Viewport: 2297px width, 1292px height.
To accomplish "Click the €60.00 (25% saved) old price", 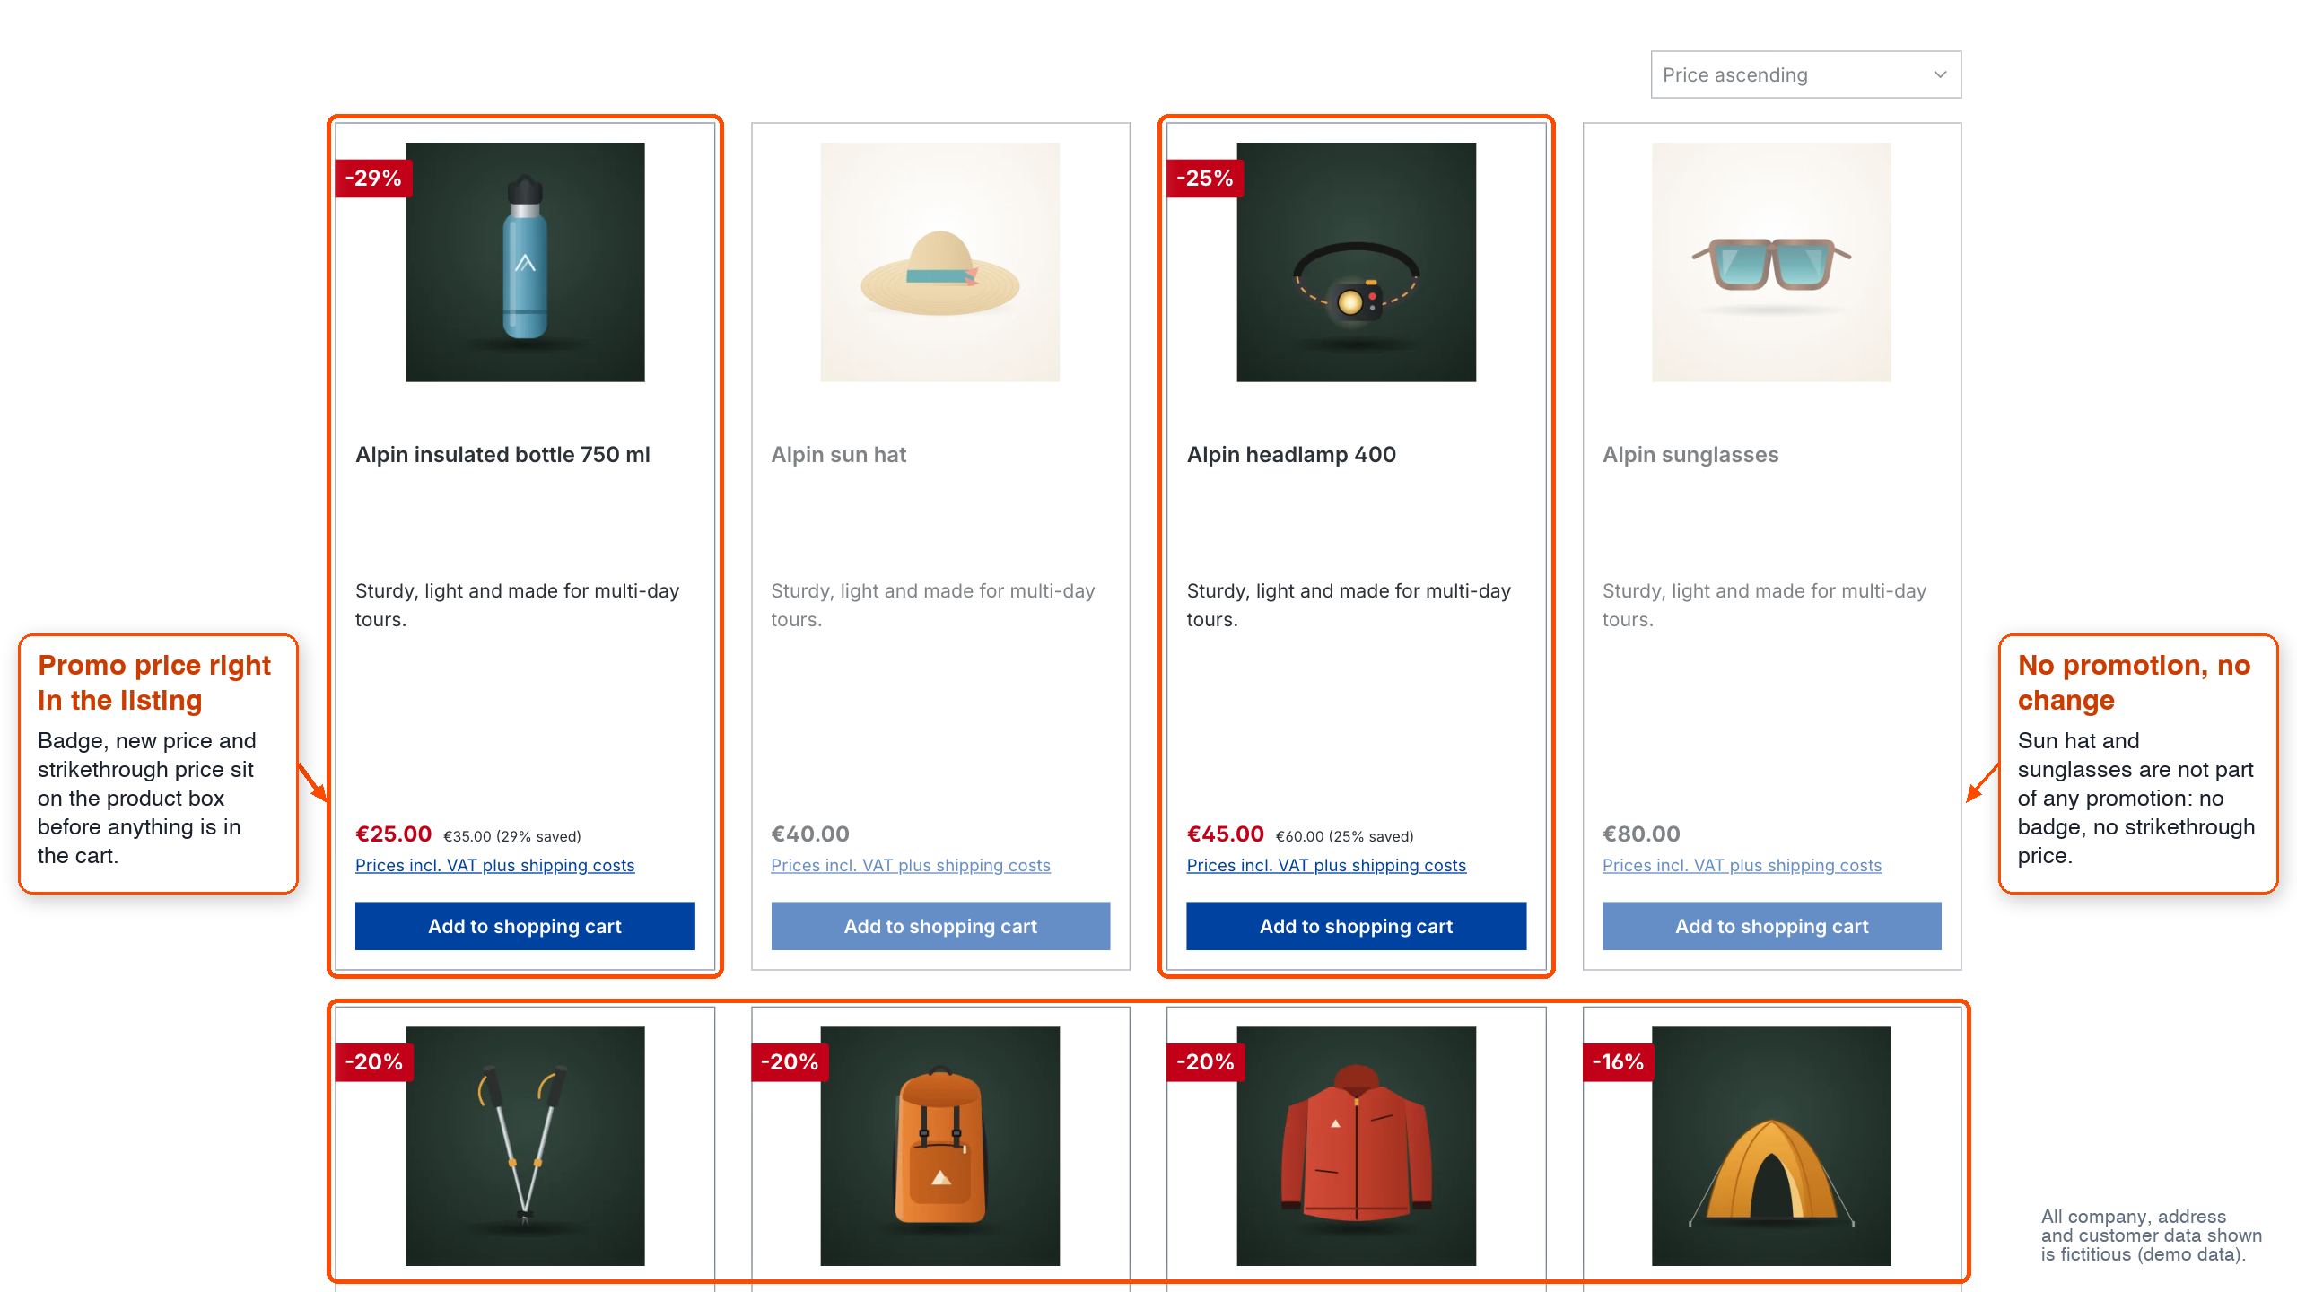I will pos(1344,836).
